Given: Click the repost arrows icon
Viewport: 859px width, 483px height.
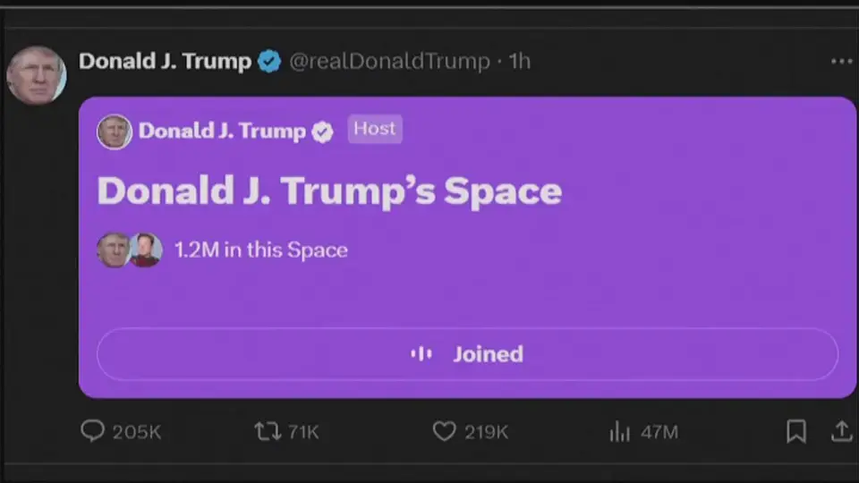Looking at the screenshot, I should (268, 431).
